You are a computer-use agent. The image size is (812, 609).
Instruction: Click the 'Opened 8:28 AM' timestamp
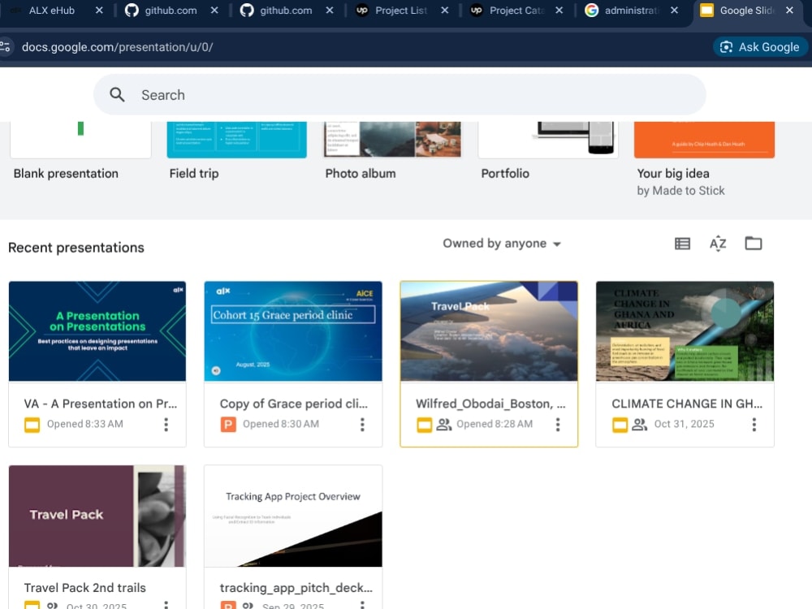[495, 424]
